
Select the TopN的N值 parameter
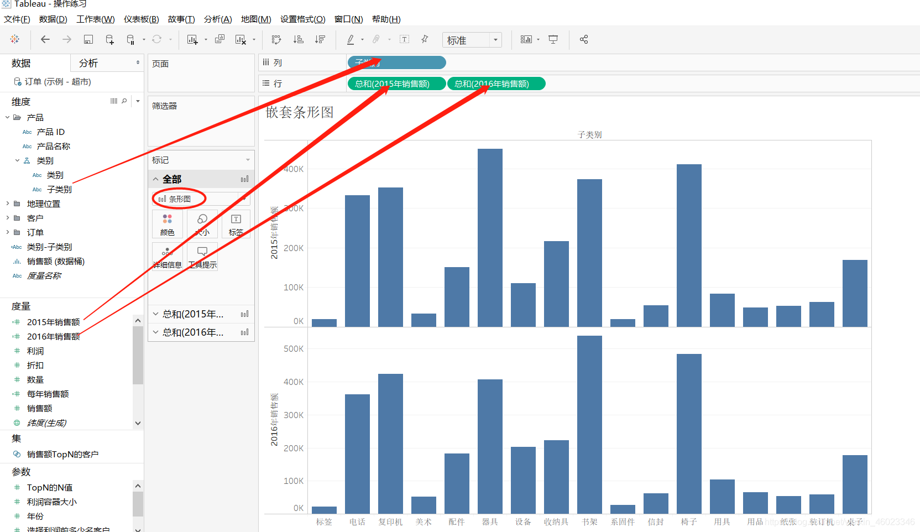point(50,487)
